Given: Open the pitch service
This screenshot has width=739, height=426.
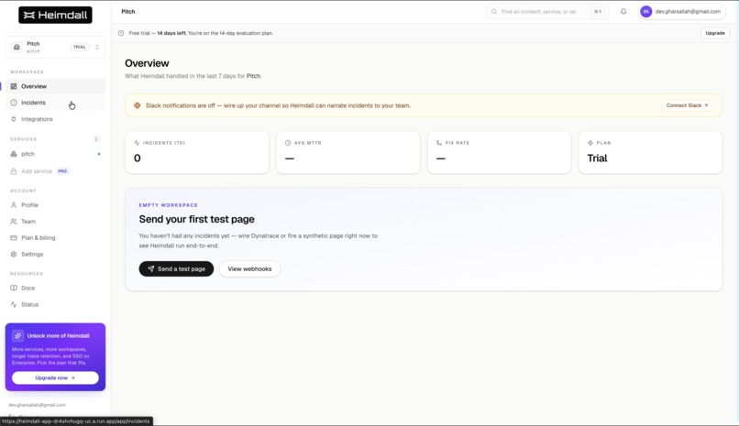Looking at the screenshot, I should (x=55, y=154).
